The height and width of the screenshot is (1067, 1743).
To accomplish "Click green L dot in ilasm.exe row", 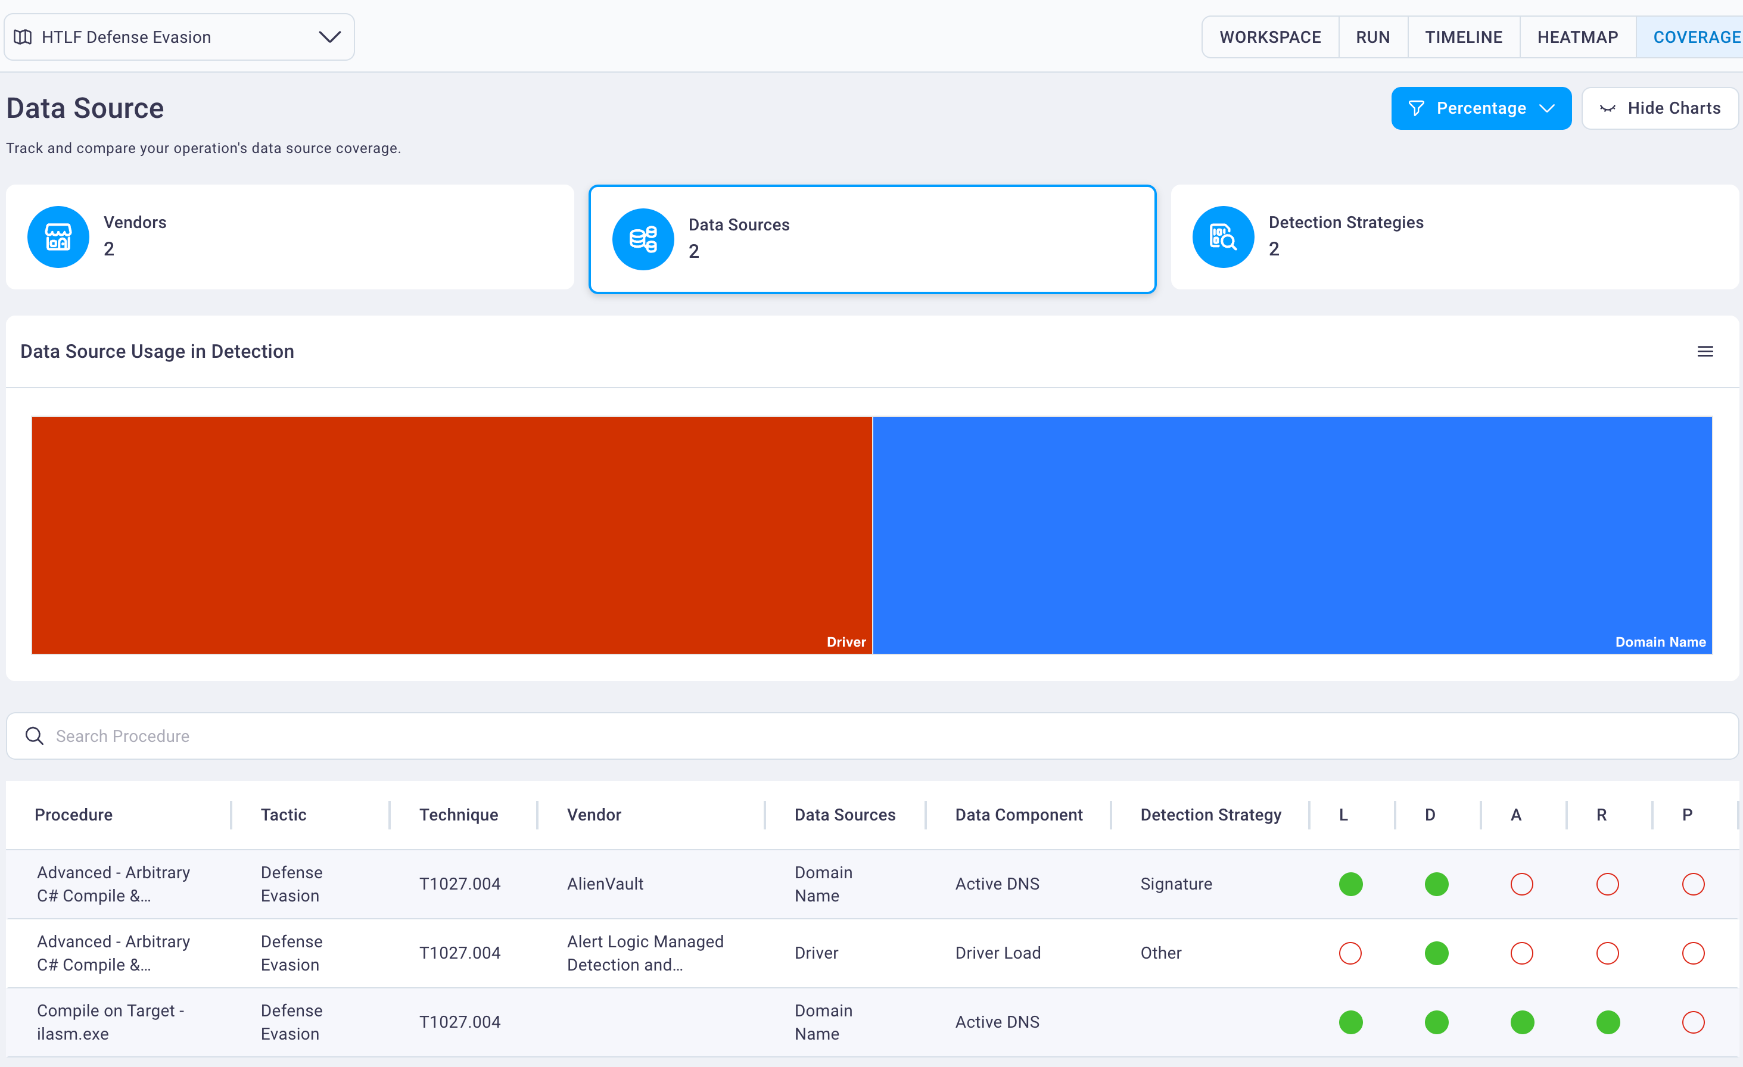I will point(1350,1022).
